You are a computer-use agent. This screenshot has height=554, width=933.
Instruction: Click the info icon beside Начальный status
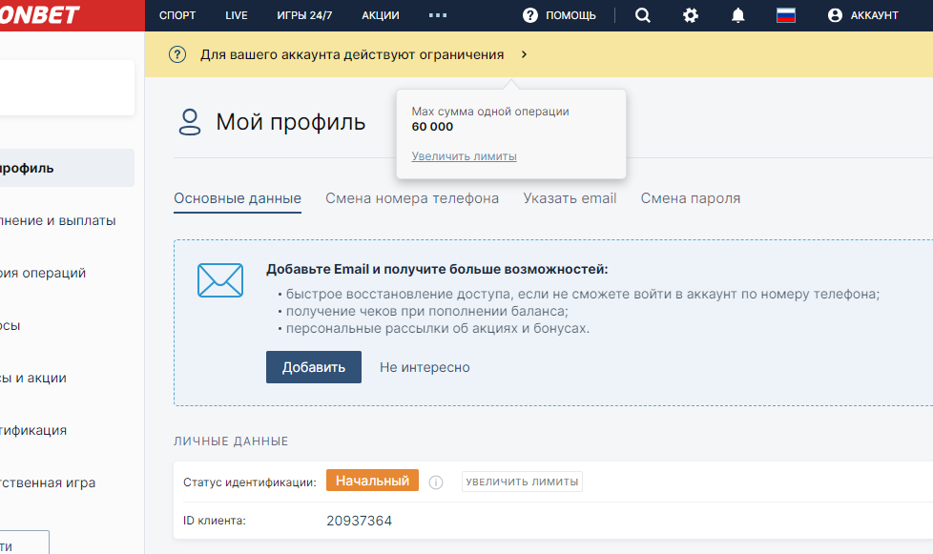pyautogui.click(x=436, y=482)
